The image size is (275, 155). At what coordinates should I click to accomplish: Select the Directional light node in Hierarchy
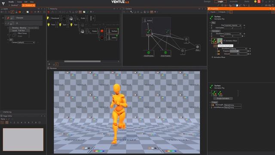point(53,18)
